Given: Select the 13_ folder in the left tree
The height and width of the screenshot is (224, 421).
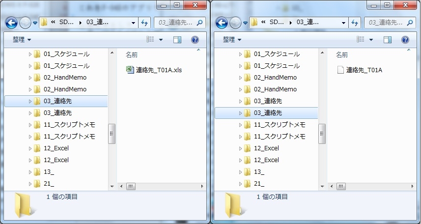Looking at the screenshot, I should click(49, 172).
